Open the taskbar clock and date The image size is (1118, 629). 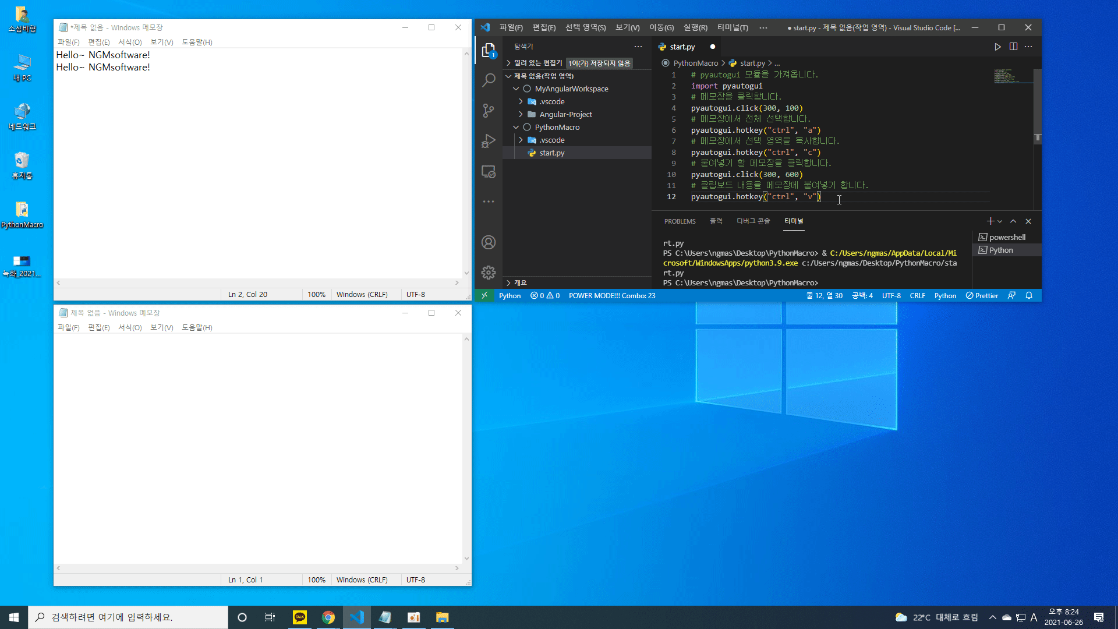pos(1063,617)
